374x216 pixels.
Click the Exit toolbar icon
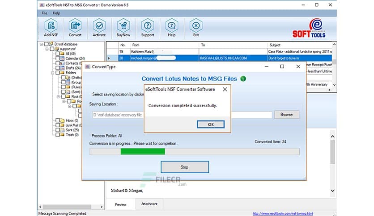(x=196, y=28)
